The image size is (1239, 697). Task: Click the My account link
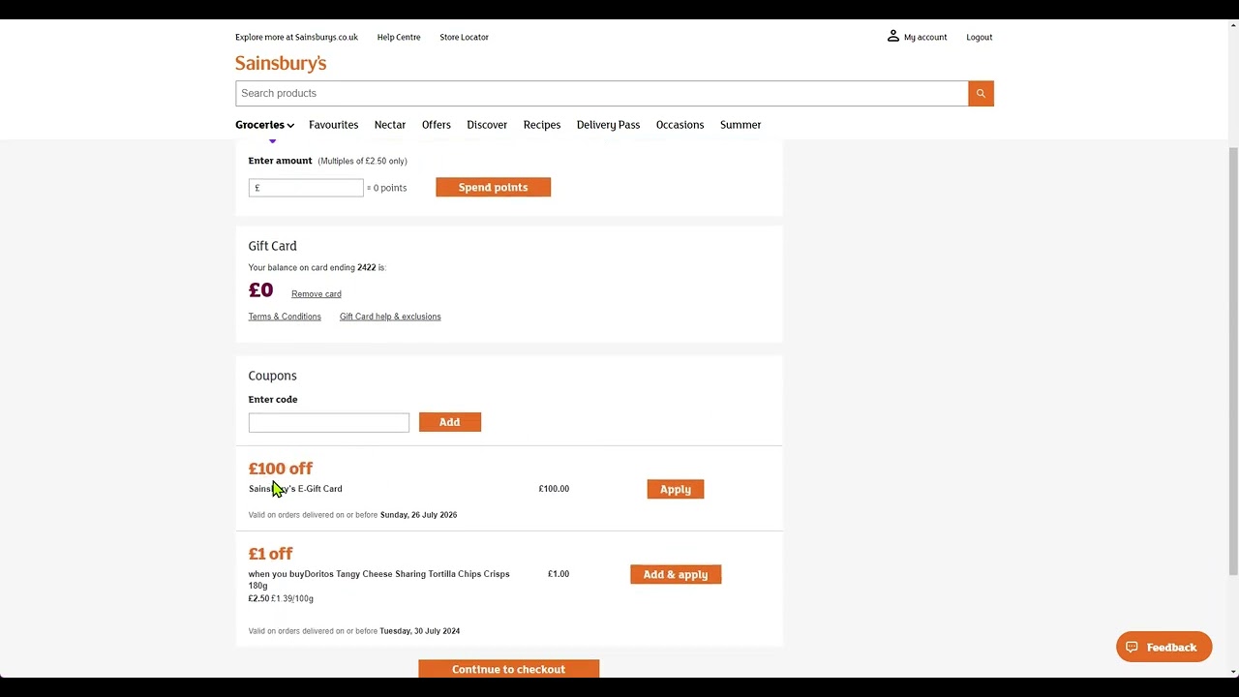[925, 37]
